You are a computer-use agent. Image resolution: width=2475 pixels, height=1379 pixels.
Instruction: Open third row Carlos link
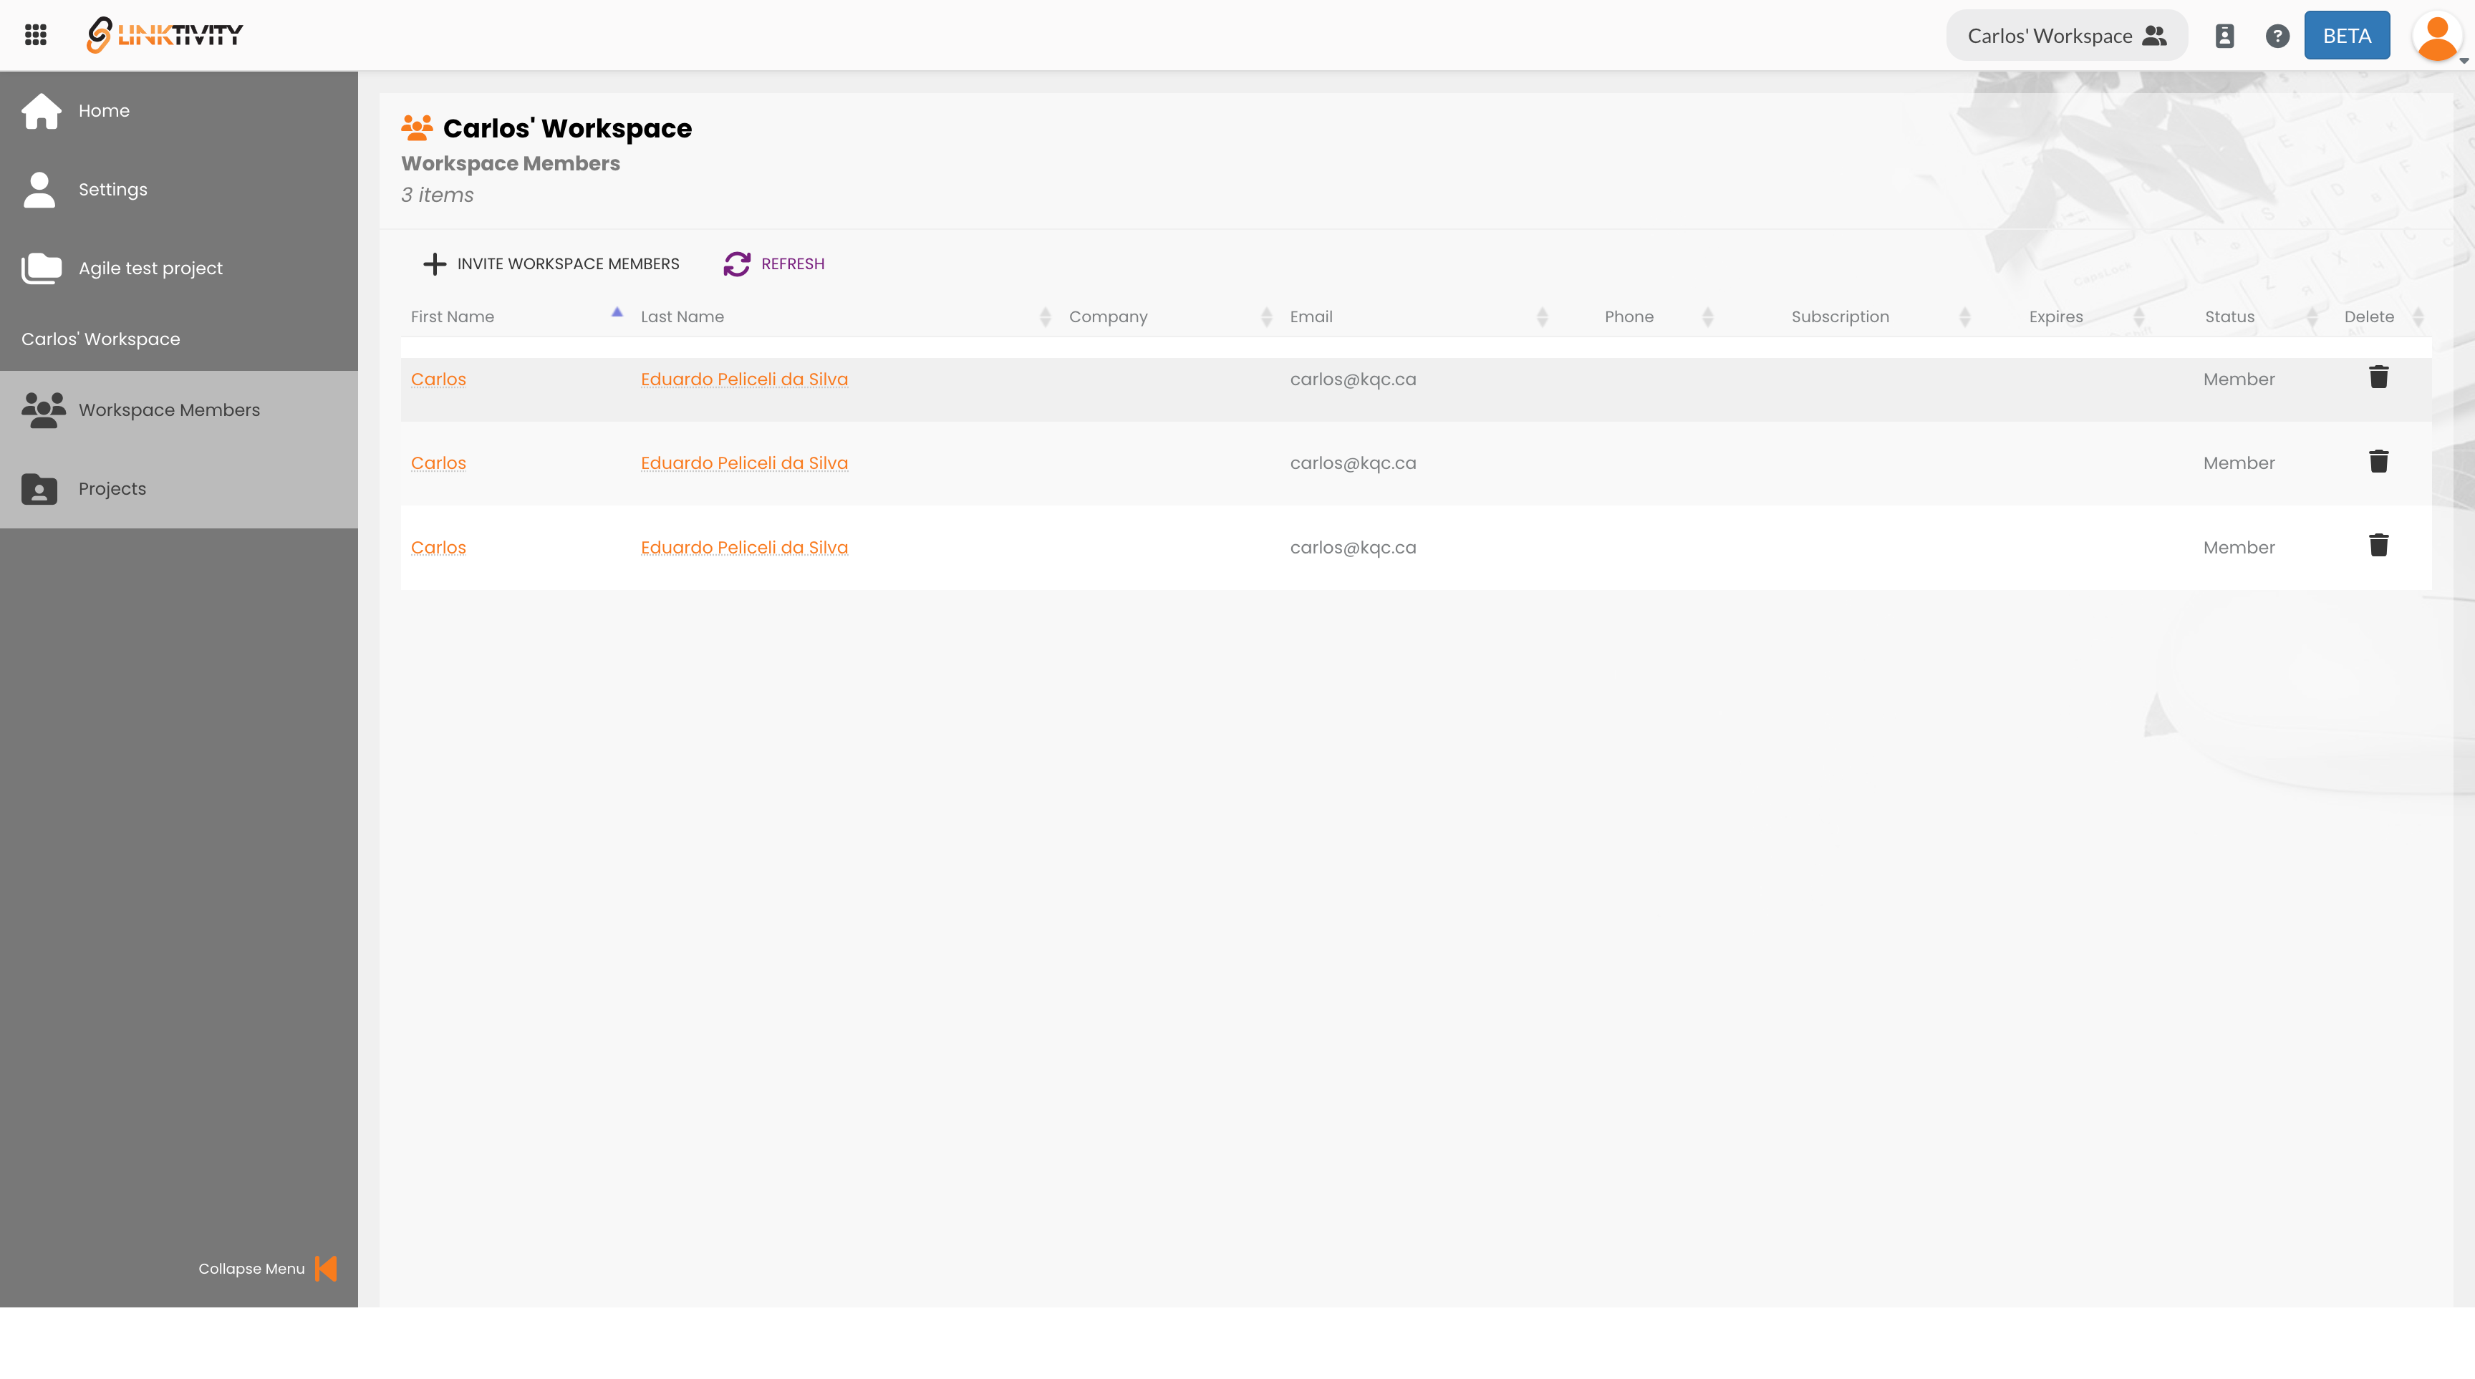coord(438,547)
